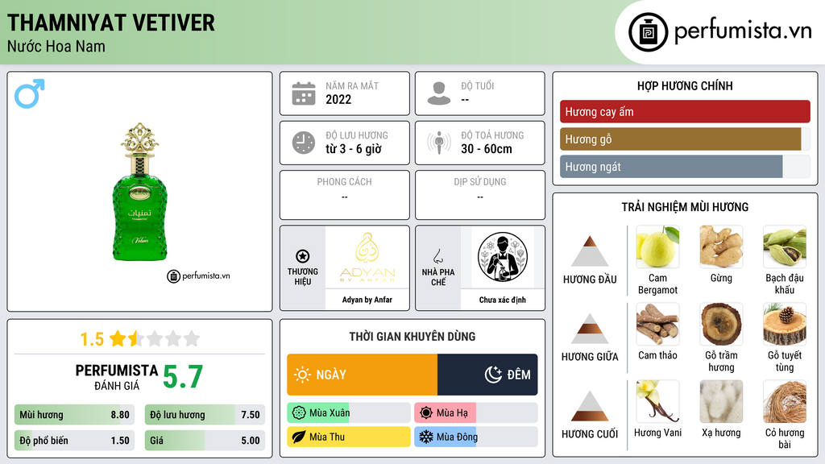Select the Gừng ginger note image

pos(721,246)
